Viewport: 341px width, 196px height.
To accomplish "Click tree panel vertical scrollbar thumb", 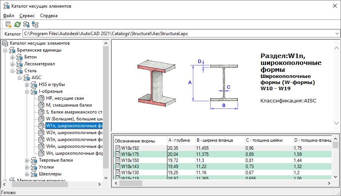I will (106, 107).
